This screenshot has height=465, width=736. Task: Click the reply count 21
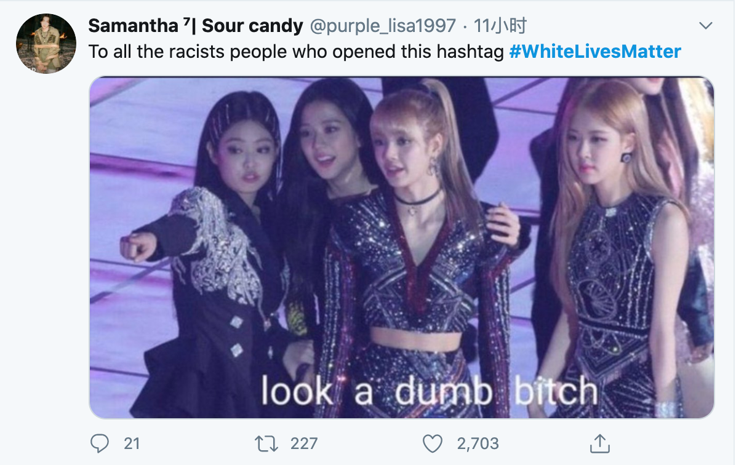coord(132,443)
